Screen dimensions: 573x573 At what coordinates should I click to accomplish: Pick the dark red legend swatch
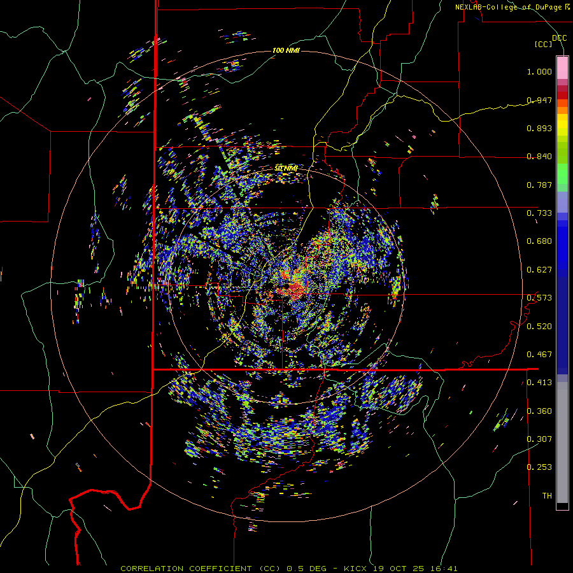click(562, 95)
